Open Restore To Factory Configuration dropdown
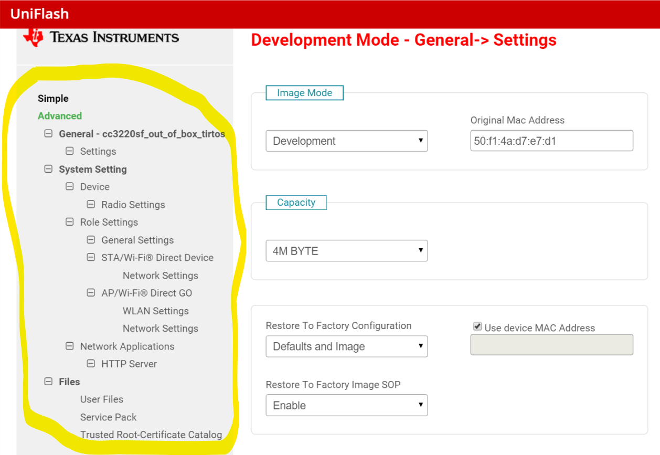The height and width of the screenshot is (455, 660). [x=347, y=346]
